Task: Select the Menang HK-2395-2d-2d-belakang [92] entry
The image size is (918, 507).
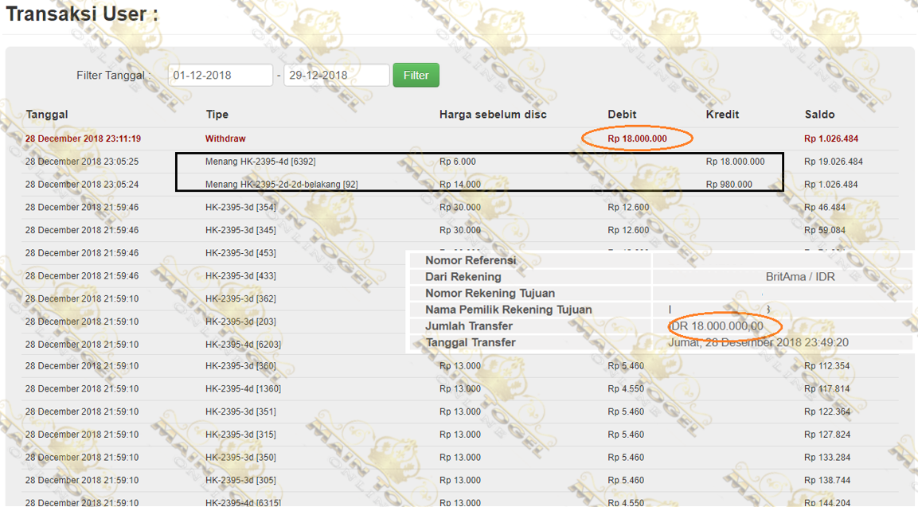Action: coord(281,185)
